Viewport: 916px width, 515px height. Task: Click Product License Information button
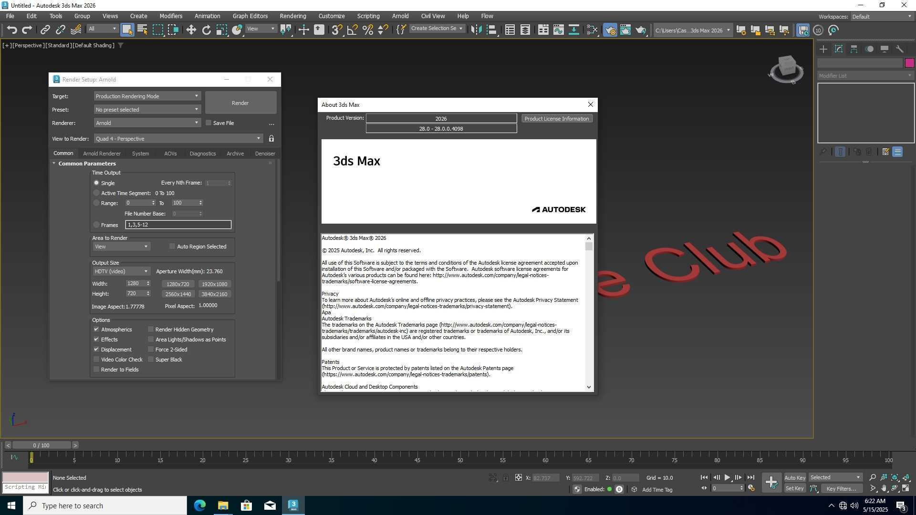[556, 119]
